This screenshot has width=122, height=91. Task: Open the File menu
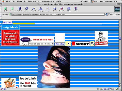(8, 1)
